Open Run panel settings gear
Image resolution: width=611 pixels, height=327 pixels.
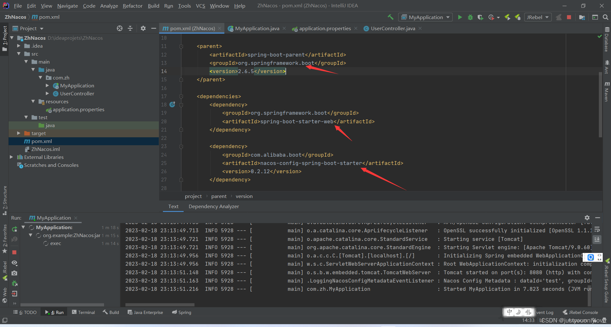tap(587, 218)
